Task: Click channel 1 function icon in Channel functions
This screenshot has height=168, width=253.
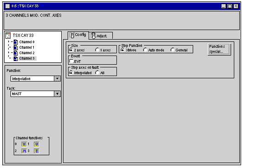Action: pos(37,144)
